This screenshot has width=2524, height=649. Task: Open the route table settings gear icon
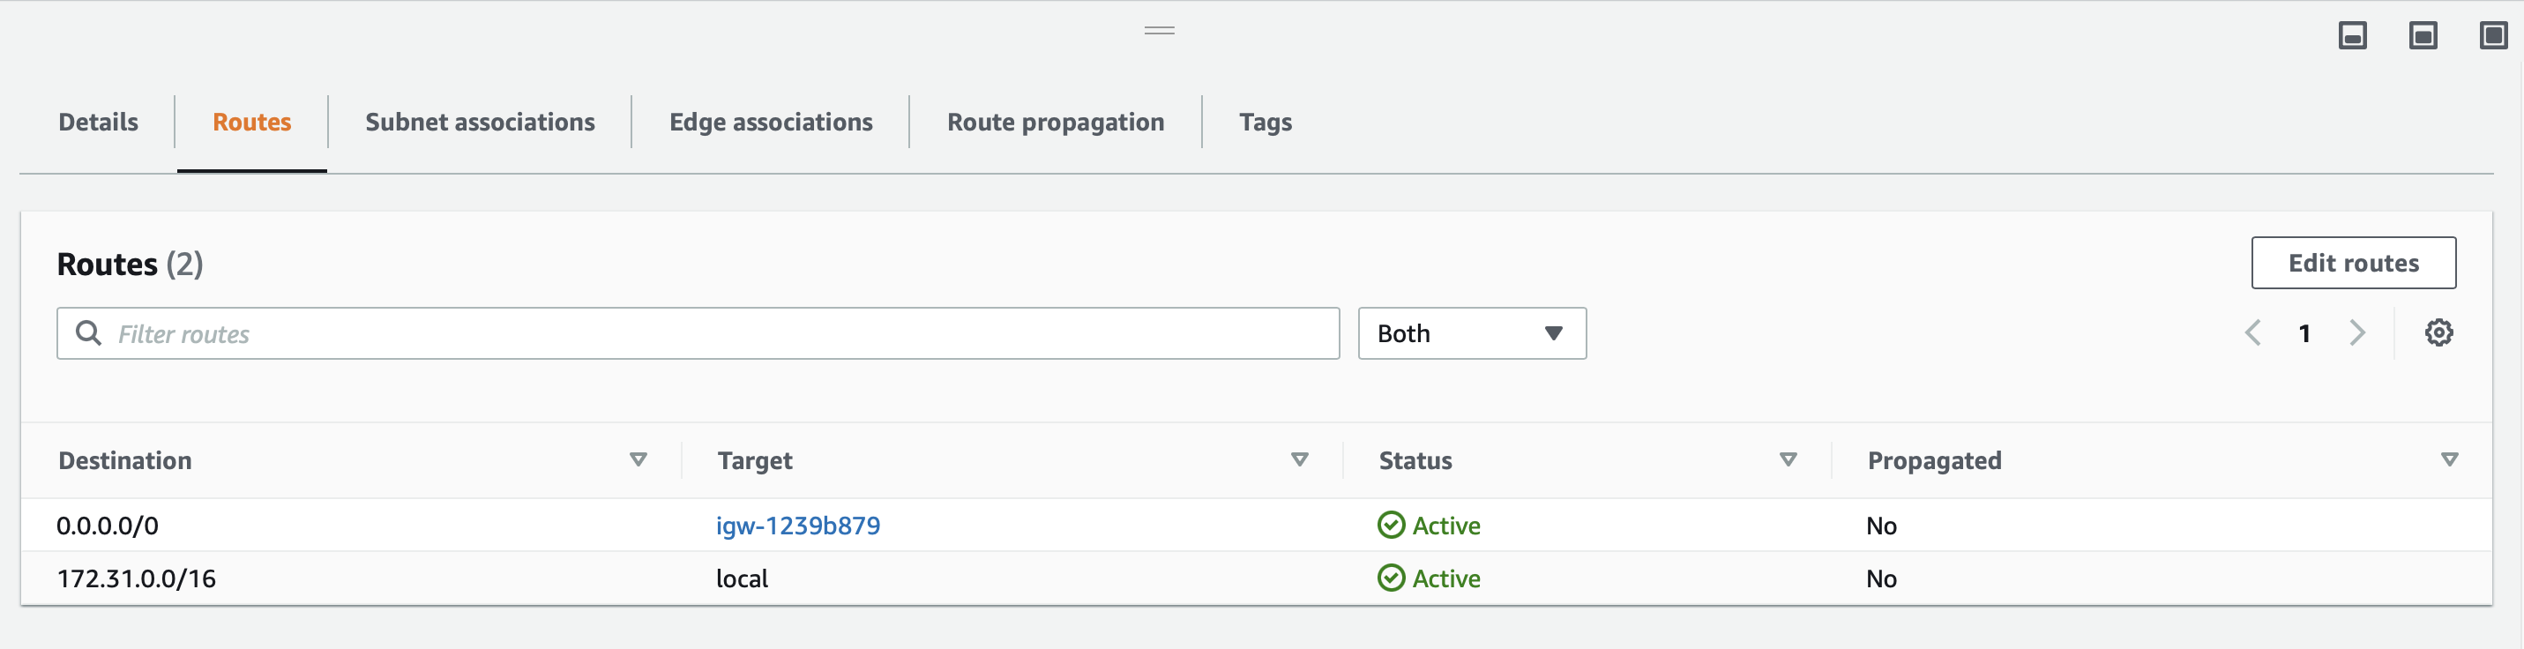[2439, 332]
